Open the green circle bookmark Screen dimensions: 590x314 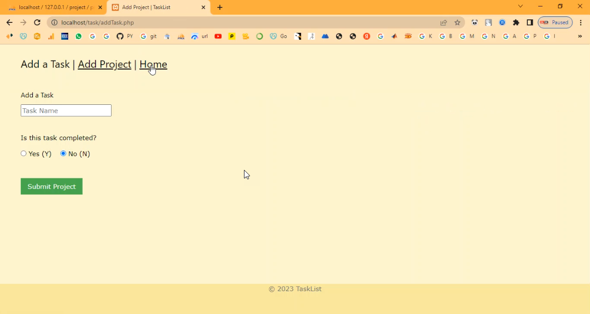click(259, 36)
